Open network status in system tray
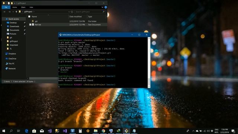 tap(205, 131)
